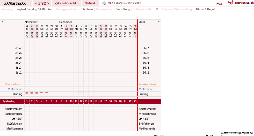Open the Zyklenübersicht tab
254x136 pixels.
66,3
